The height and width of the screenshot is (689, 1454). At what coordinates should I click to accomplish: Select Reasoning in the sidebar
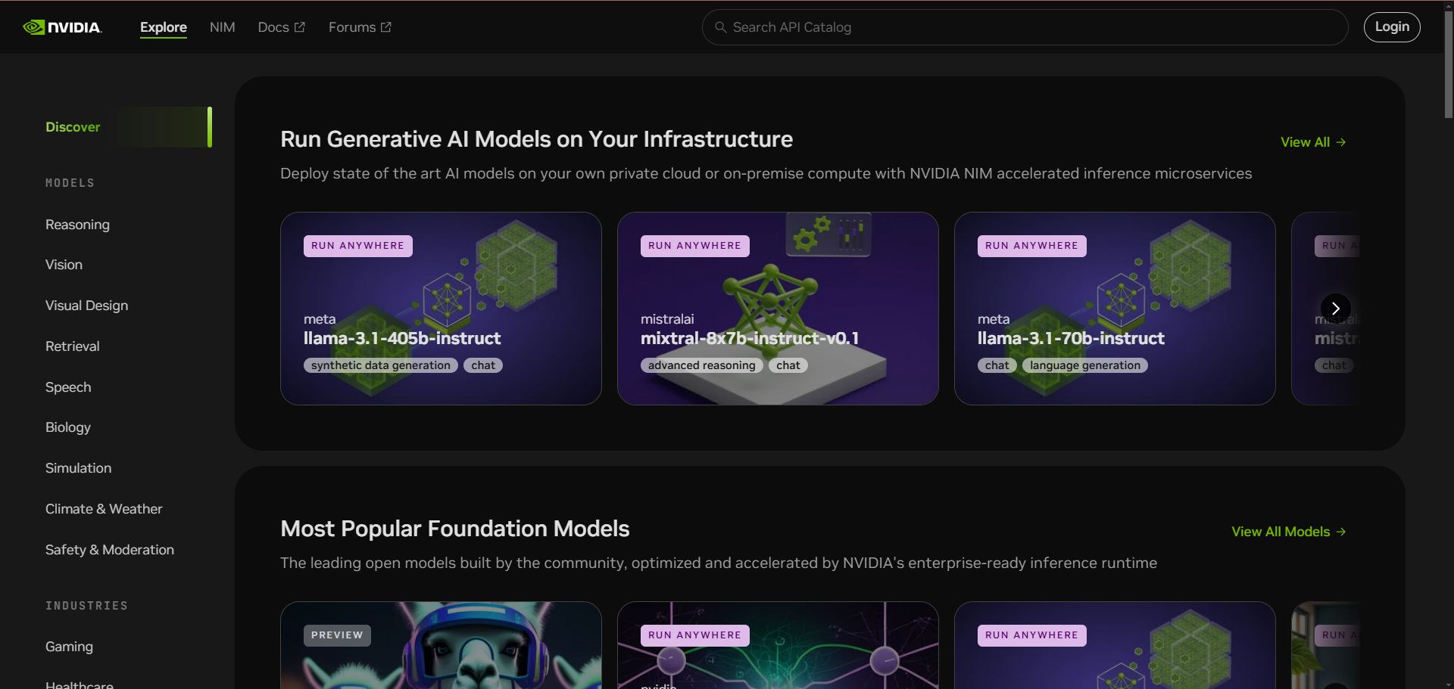[x=77, y=225]
